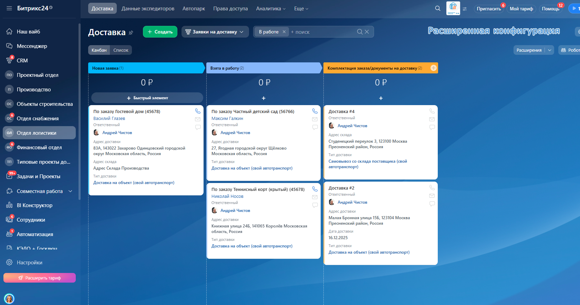Click the mail icon on the Гостевой дом card

point(198,119)
